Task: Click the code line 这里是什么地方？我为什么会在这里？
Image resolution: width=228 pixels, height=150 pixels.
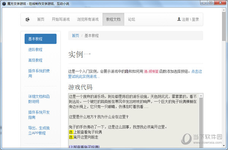Action: pos(98,117)
